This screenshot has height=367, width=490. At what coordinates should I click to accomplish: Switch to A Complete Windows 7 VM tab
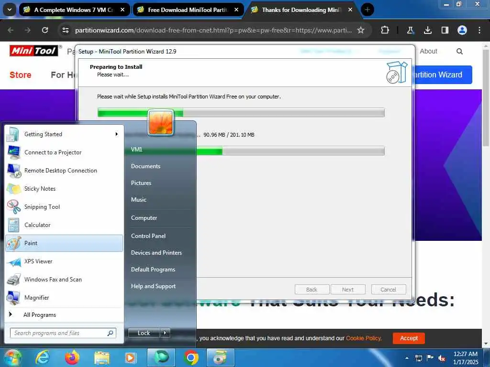(74, 10)
